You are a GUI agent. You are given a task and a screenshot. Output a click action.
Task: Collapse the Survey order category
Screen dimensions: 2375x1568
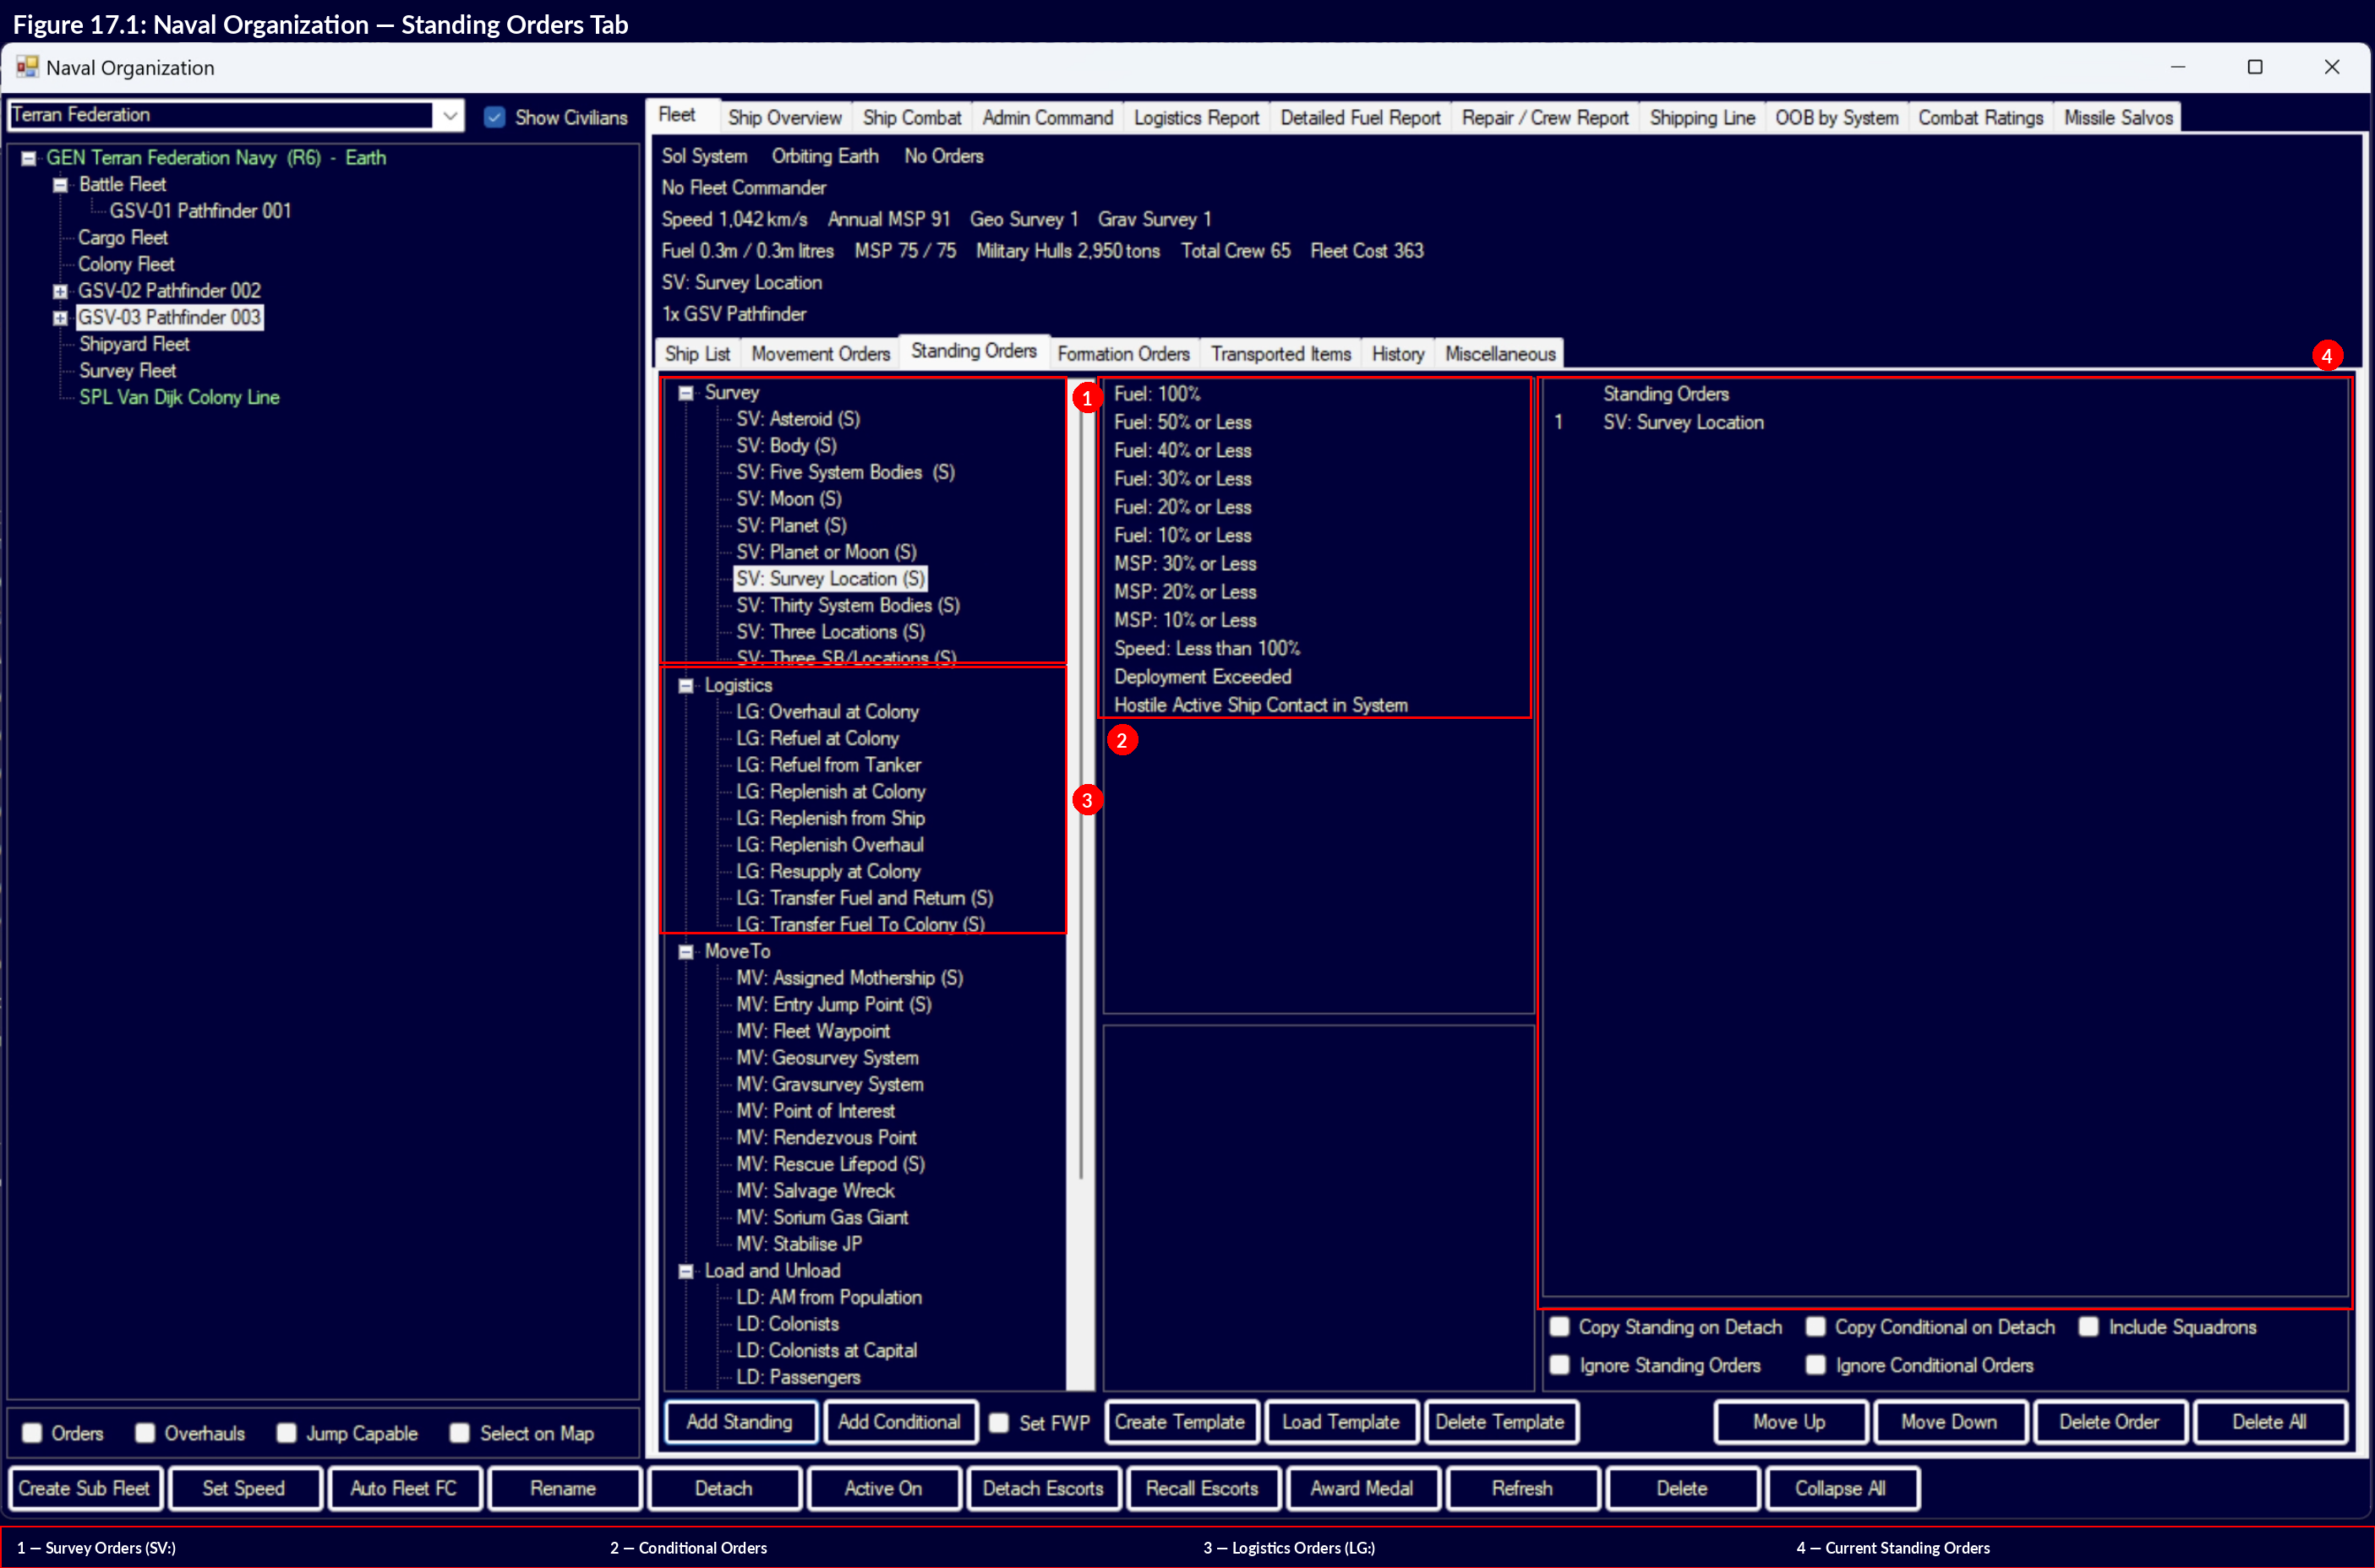tap(685, 392)
